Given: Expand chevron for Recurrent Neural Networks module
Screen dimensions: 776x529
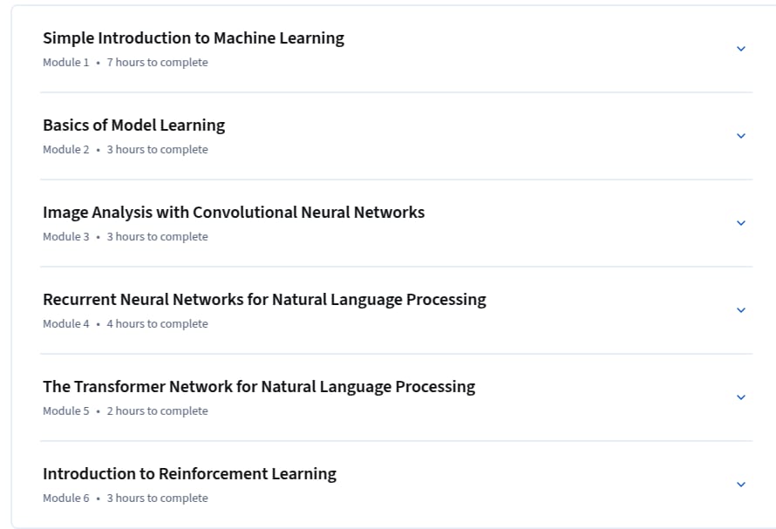Looking at the screenshot, I should coord(741,309).
